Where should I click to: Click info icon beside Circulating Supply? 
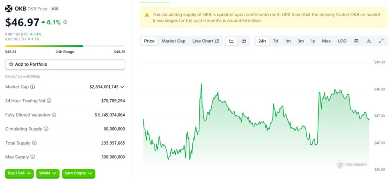[x=46, y=129]
